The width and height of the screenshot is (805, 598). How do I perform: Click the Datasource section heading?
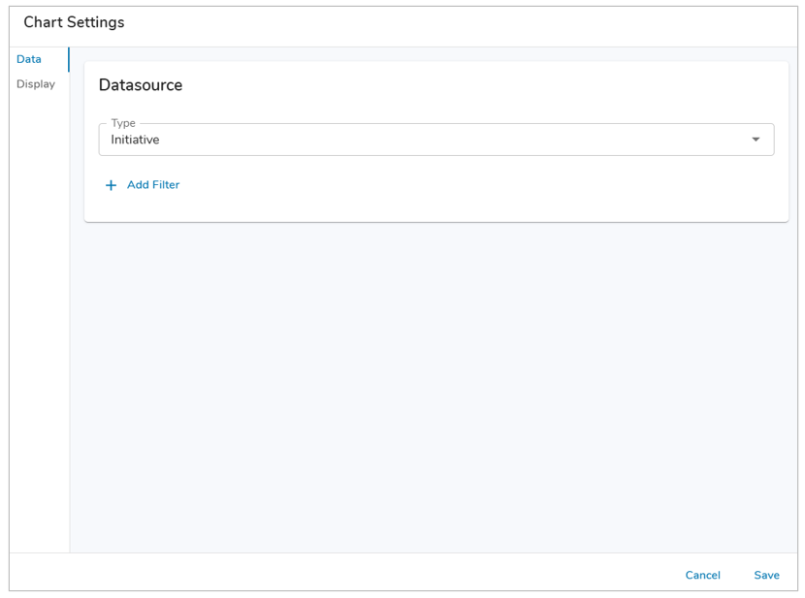point(141,85)
